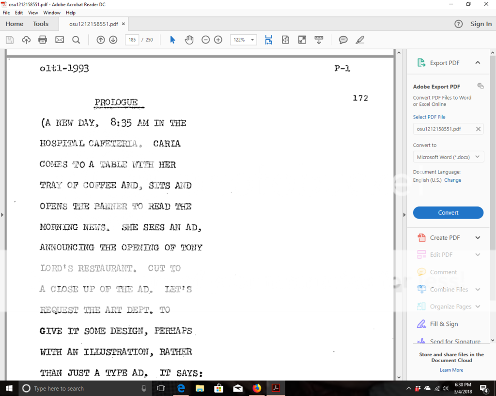Open the zoom percentage dropdown
496x396 pixels.
(x=253, y=40)
